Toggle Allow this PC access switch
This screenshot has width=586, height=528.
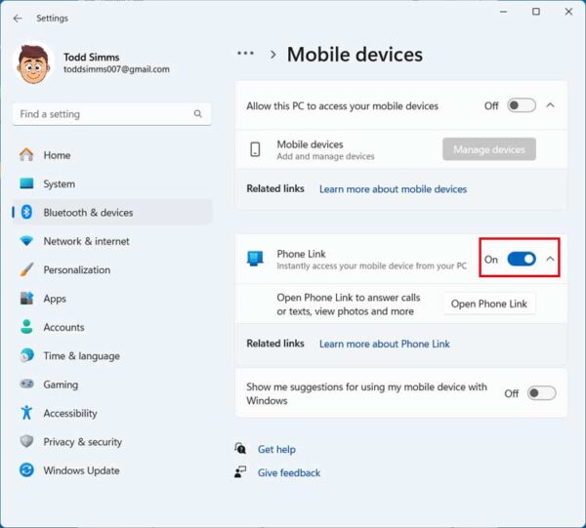point(522,105)
